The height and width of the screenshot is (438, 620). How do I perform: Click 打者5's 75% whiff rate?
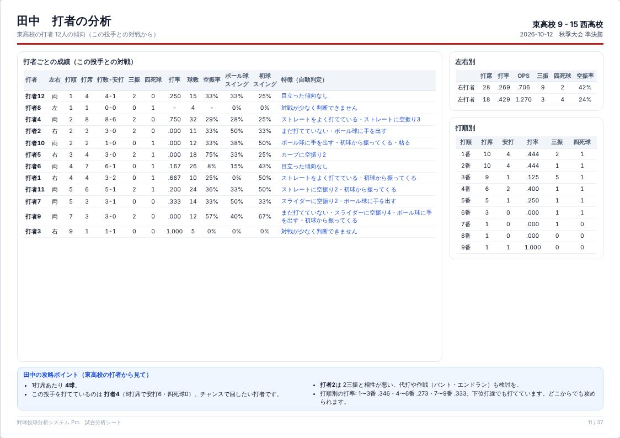[x=212, y=154]
